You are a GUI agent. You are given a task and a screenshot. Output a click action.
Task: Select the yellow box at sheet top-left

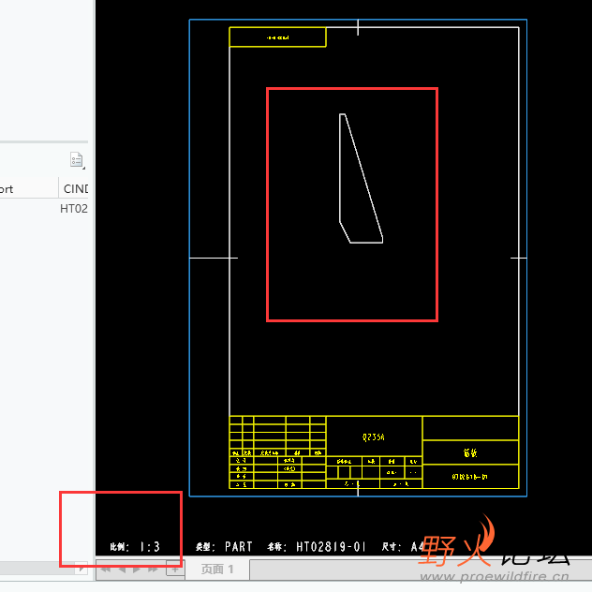coord(277,37)
